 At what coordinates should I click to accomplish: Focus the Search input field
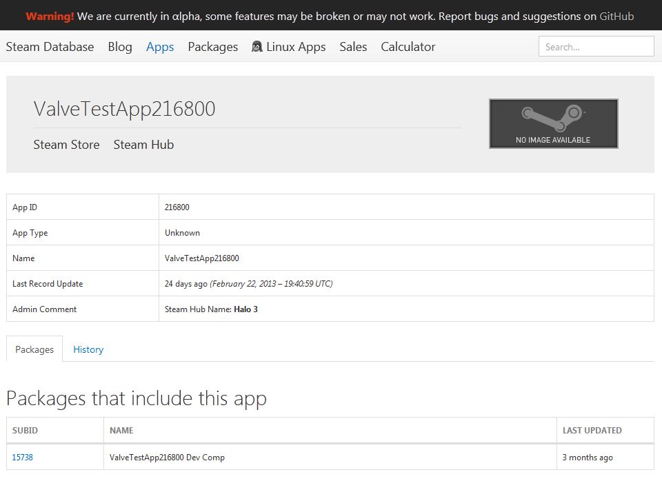(596, 47)
